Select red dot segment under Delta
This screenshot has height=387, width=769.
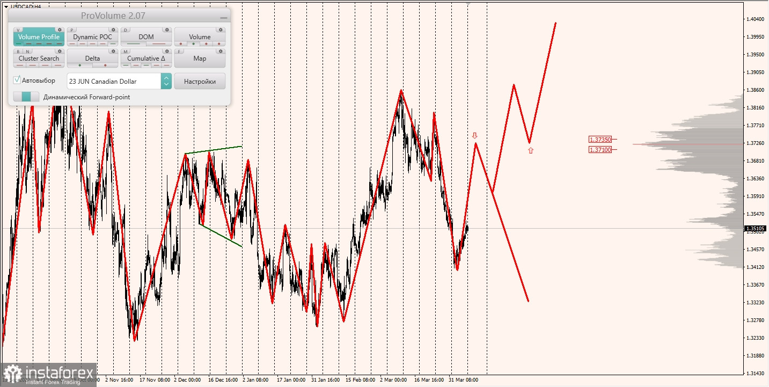[x=105, y=65]
